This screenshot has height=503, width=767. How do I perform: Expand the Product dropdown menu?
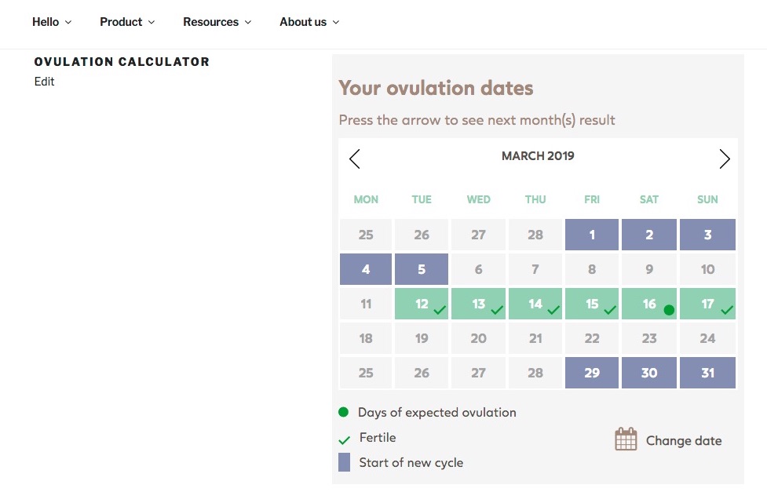pyautogui.click(x=127, y=22)
